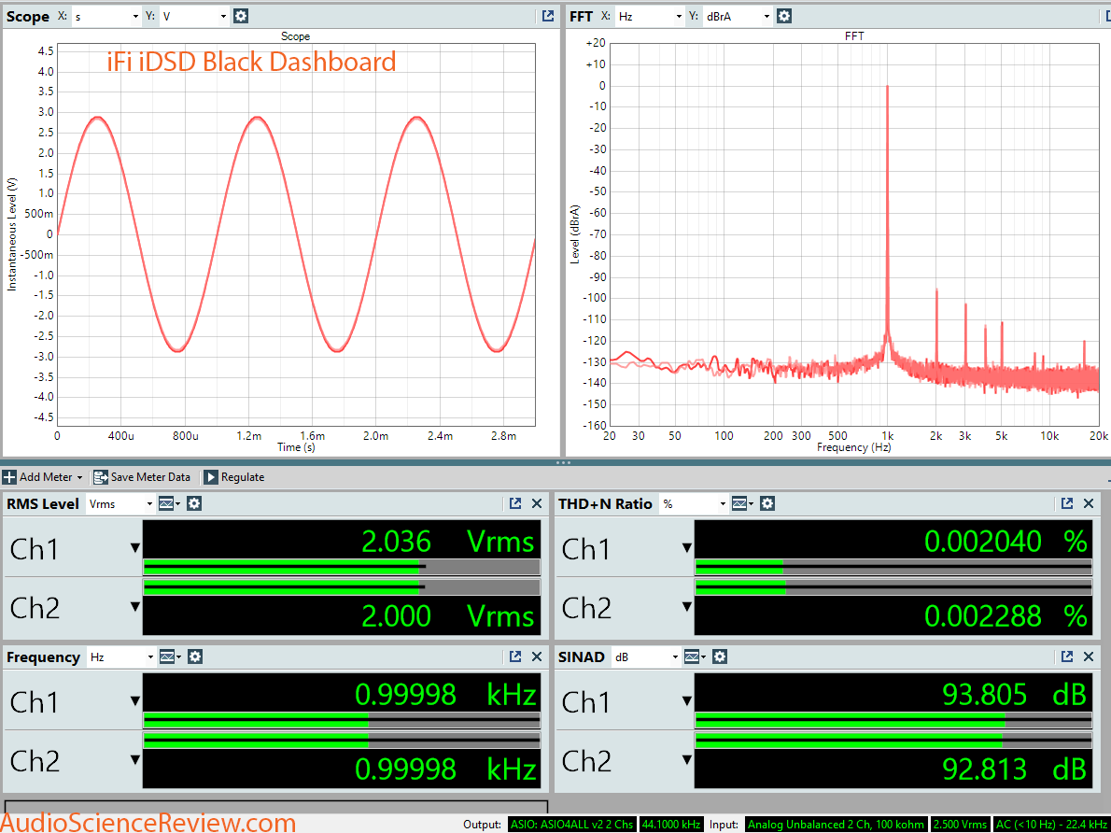Expand the Add Meter dropdown arrow
Image resolution: width=1111 pixels, height=833 pixels.
(x=79, y=478)
